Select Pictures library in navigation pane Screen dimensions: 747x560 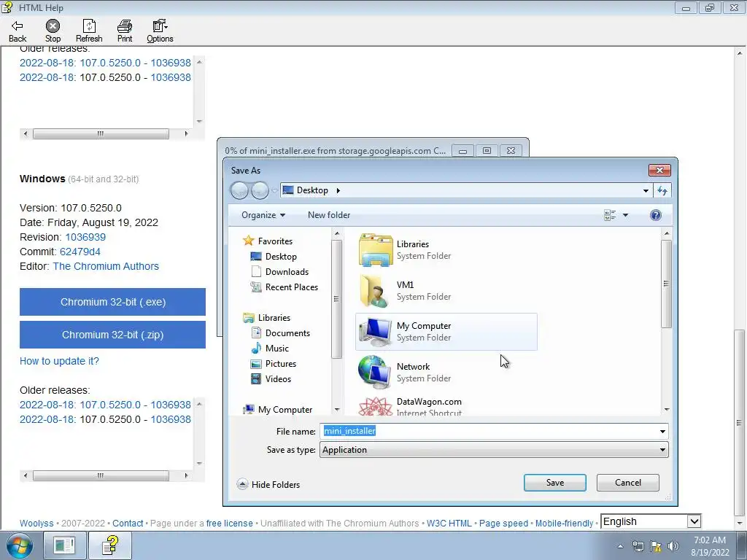pos(281,364)
